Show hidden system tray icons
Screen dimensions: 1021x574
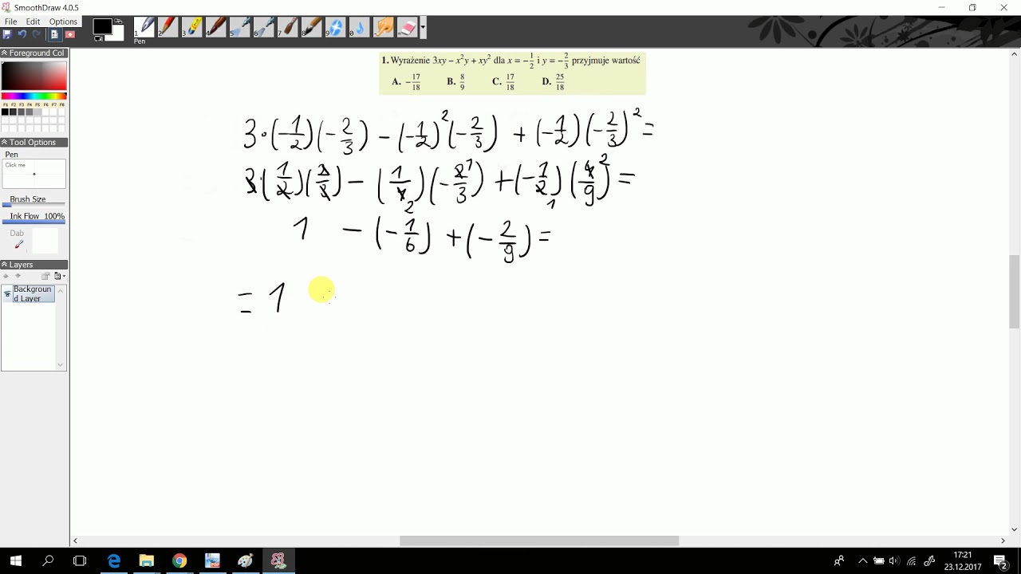point(862,561)
